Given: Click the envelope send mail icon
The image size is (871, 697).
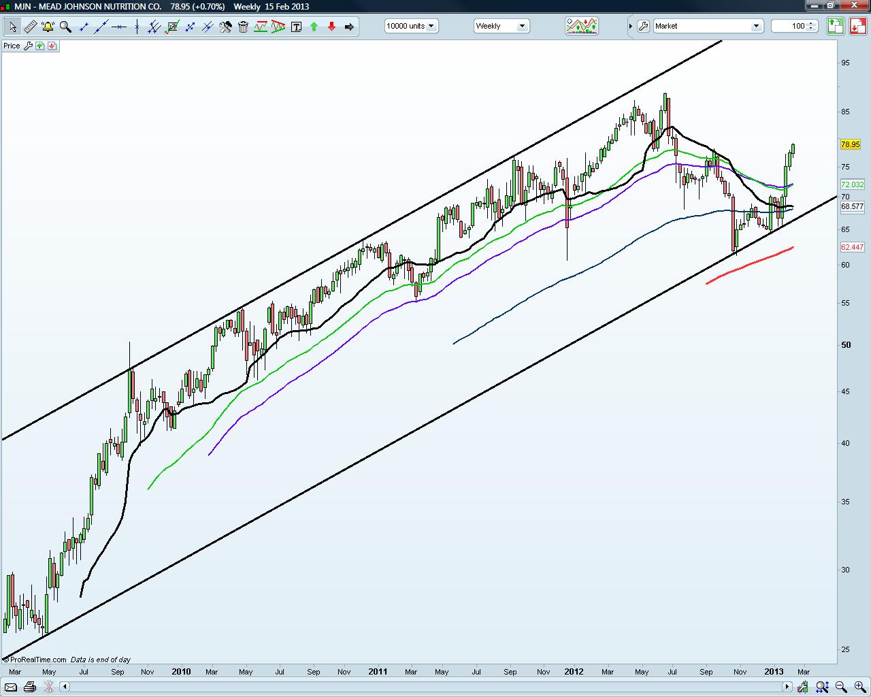Looking at the screenshot, I should click(11, 687).
